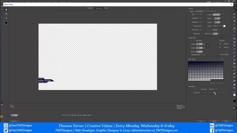This screenshot has width=237, height=133.
Task: Click the Preview button at bottom left
Action: (14, 121)
